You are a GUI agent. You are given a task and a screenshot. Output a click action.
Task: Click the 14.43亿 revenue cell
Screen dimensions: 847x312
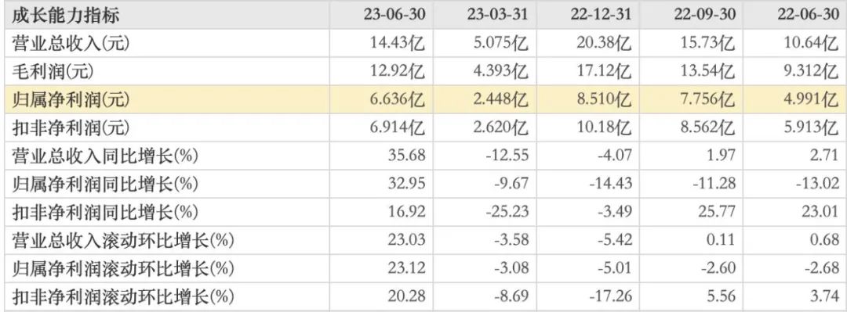pos(398,44)
